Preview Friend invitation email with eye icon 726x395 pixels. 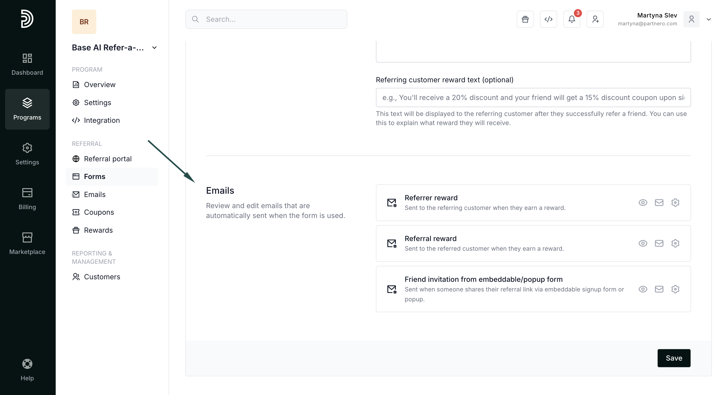coord(642,289)
